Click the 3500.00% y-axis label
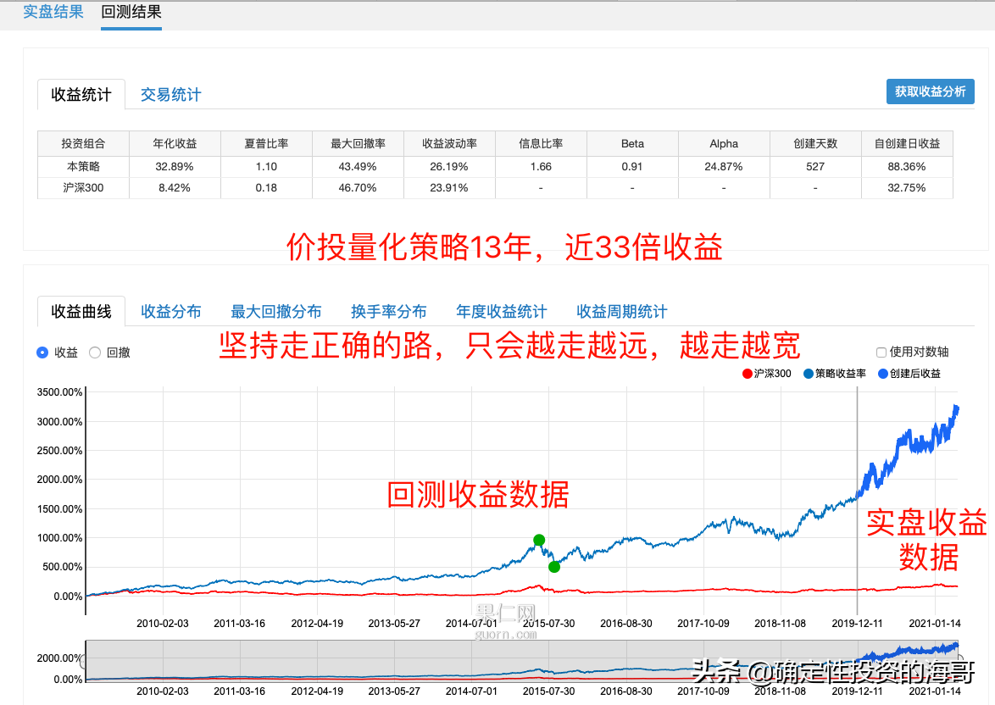Screen dimensions: 995x705 (x=59, y=392)
